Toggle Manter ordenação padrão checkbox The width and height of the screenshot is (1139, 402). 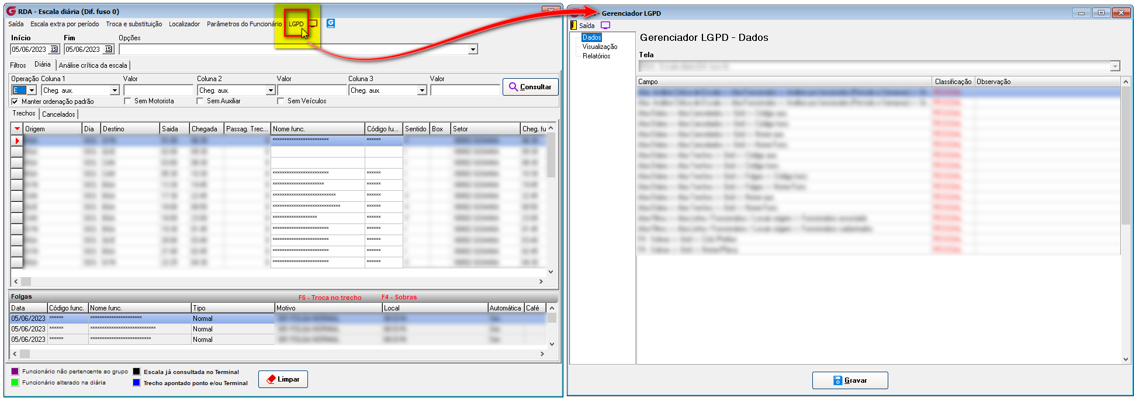coord(15,102)
